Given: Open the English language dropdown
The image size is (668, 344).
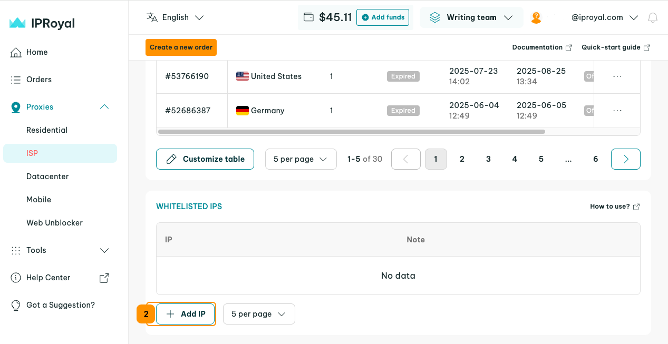Looking at the screenshot, I should point(175,17).
